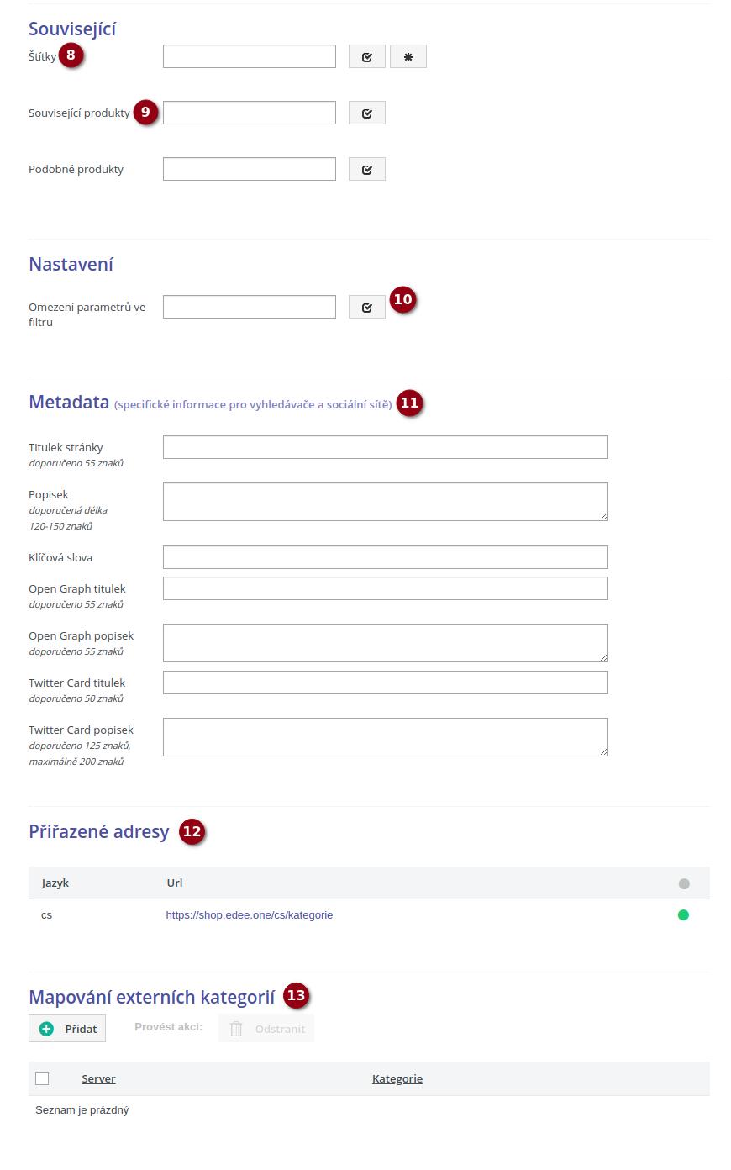Viewport: 731px width, 1170px height.
Task: Click the Štítky text input
Action: tap(250, 56)
